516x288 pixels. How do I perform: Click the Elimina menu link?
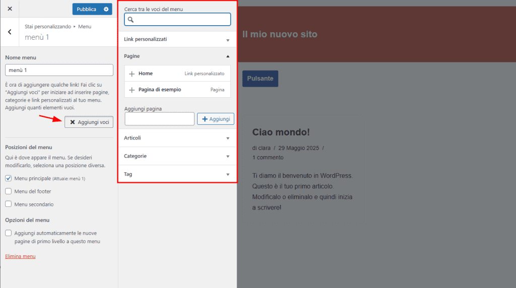20,256
